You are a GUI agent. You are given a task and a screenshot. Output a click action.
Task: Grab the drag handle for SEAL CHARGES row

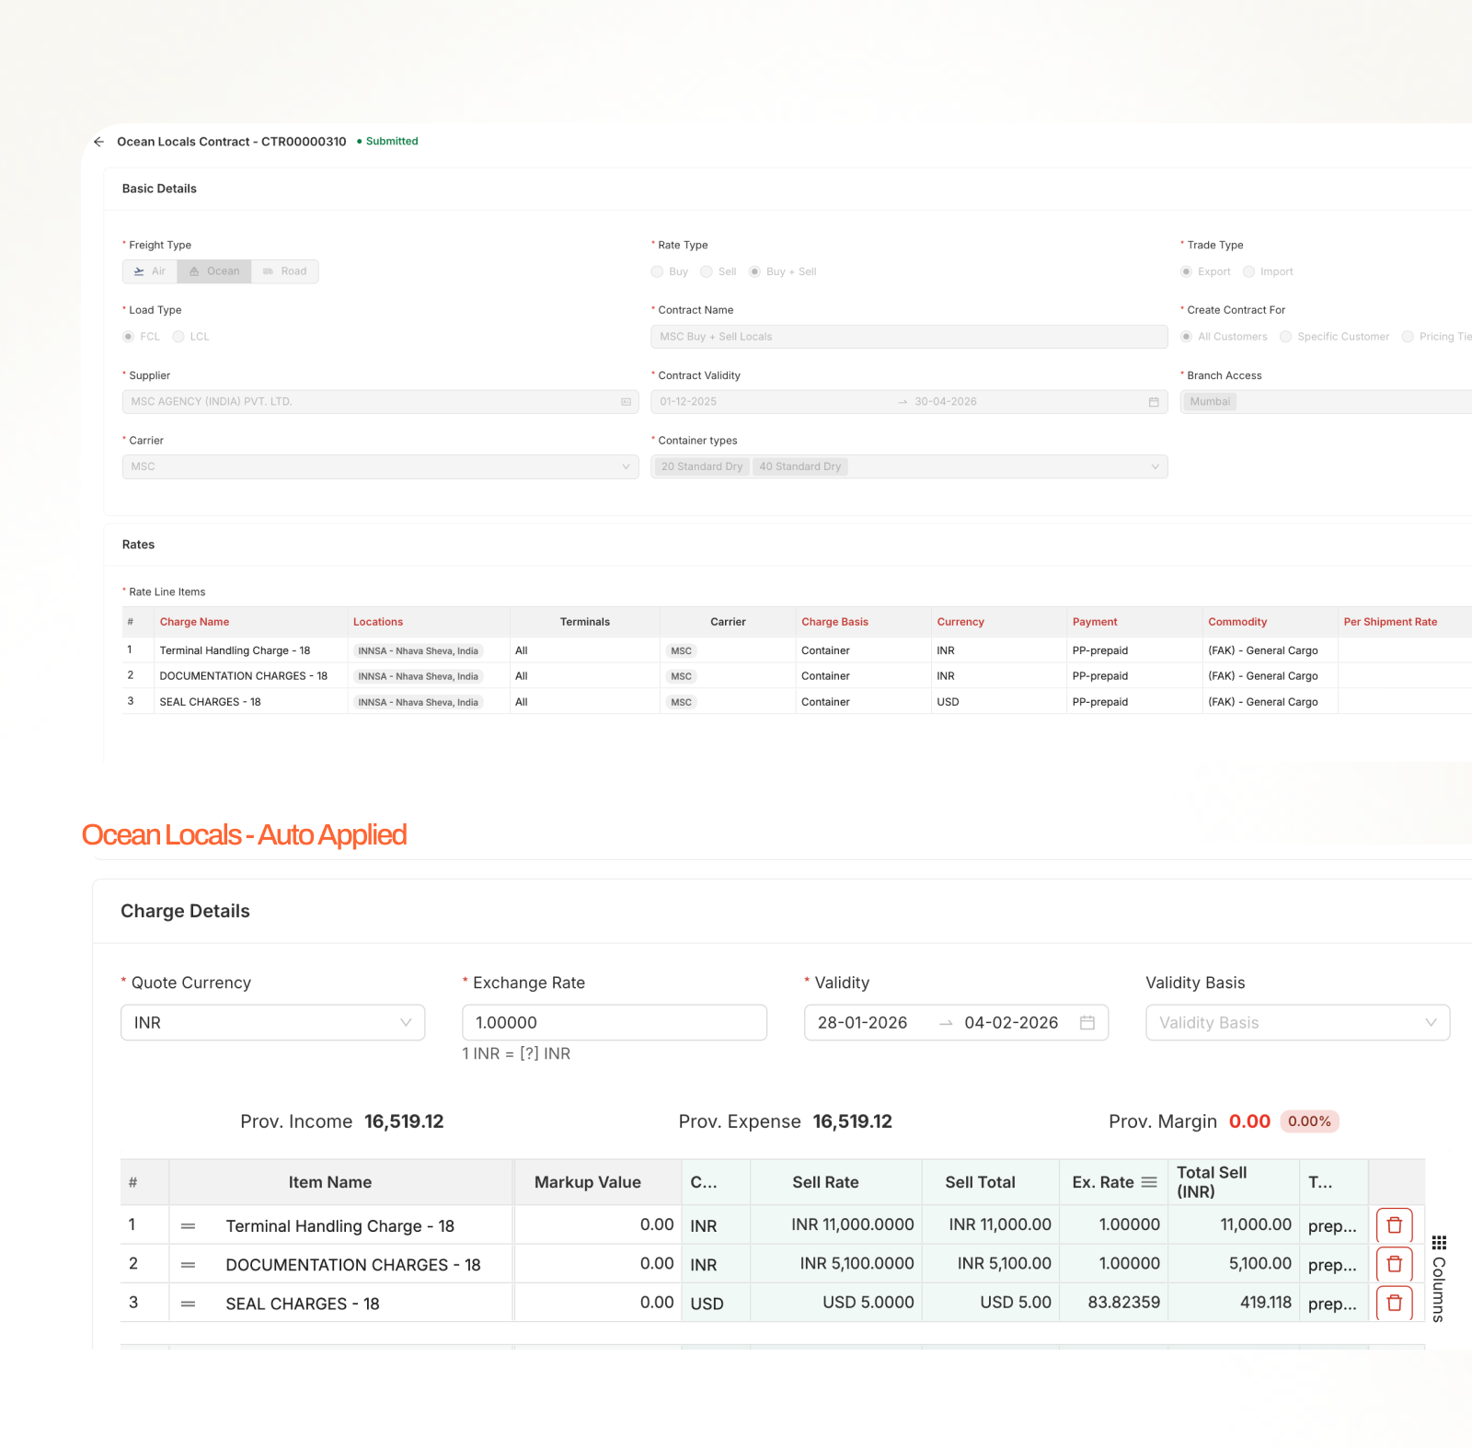pos(189,1304)
